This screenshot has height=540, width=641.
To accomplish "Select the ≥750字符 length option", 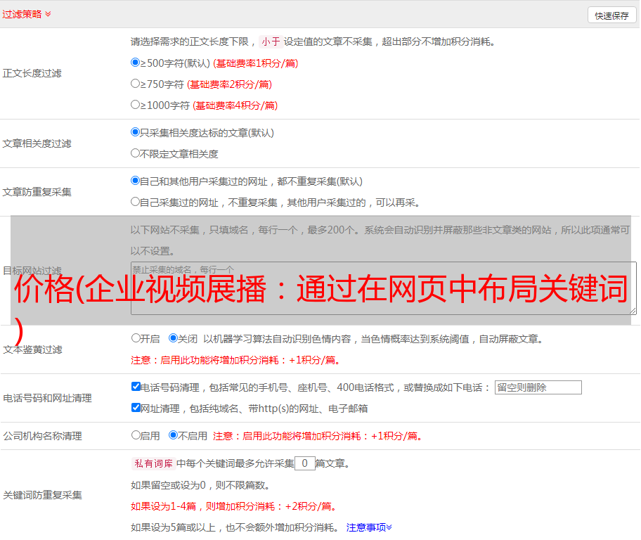I will click(x=136, y=84).
